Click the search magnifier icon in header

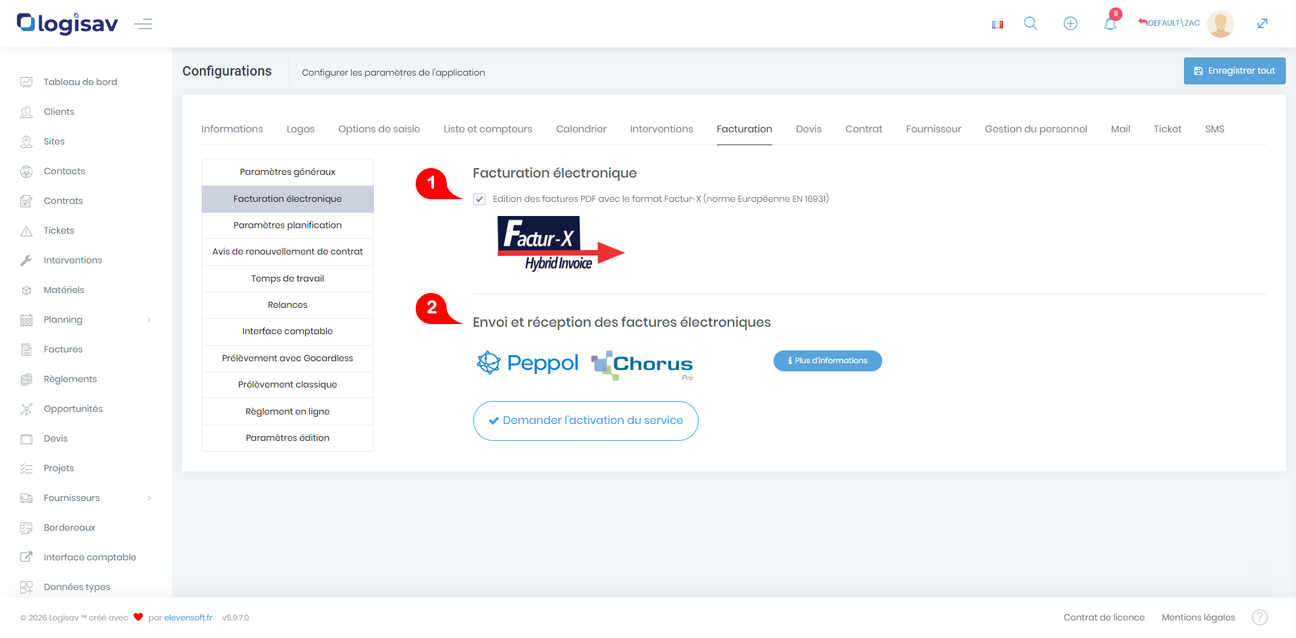(x=1030, y=24)
